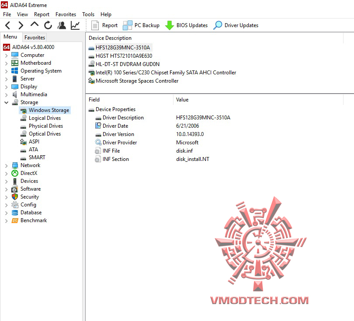The width and height of the screenshot is (354, 321).
Task: Click the BIOS Updates button label
Action: [x=192, y=25]
